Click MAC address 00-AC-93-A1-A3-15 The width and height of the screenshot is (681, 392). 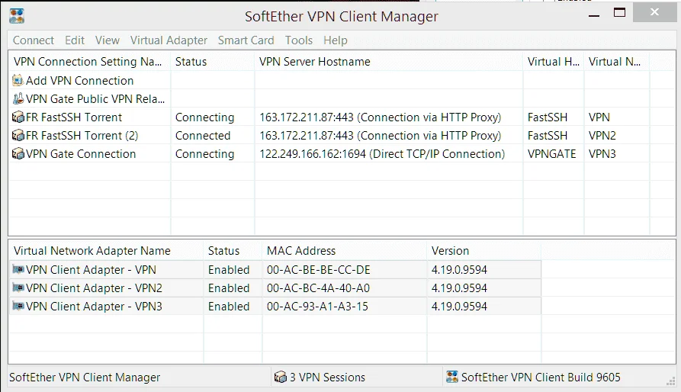[317, 306]
